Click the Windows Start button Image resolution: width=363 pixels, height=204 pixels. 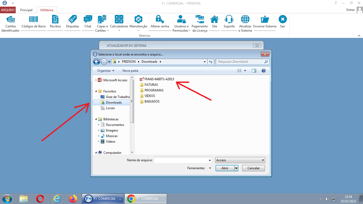pyautogui.click(x=7, y=198)
